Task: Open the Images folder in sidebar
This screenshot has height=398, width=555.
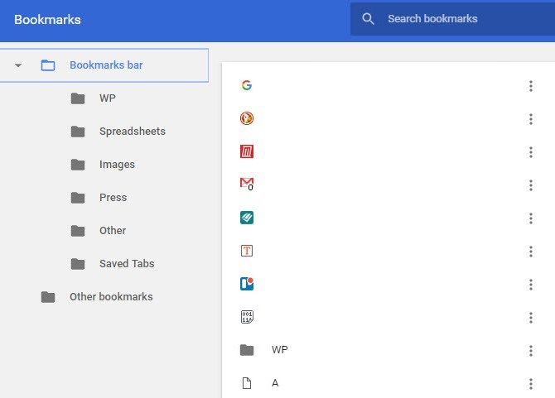Action: tap(117, 165)
